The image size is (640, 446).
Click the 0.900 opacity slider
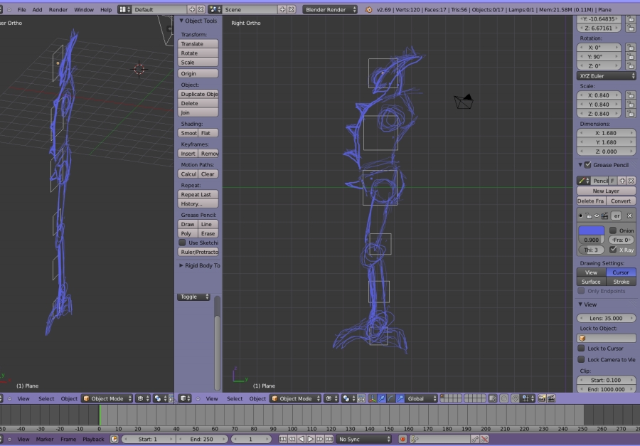pos(591,240)
